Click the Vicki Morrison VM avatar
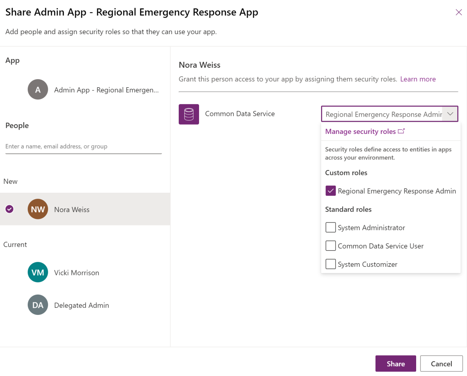This screenshot has height=376, width=467. click(38, 272)
